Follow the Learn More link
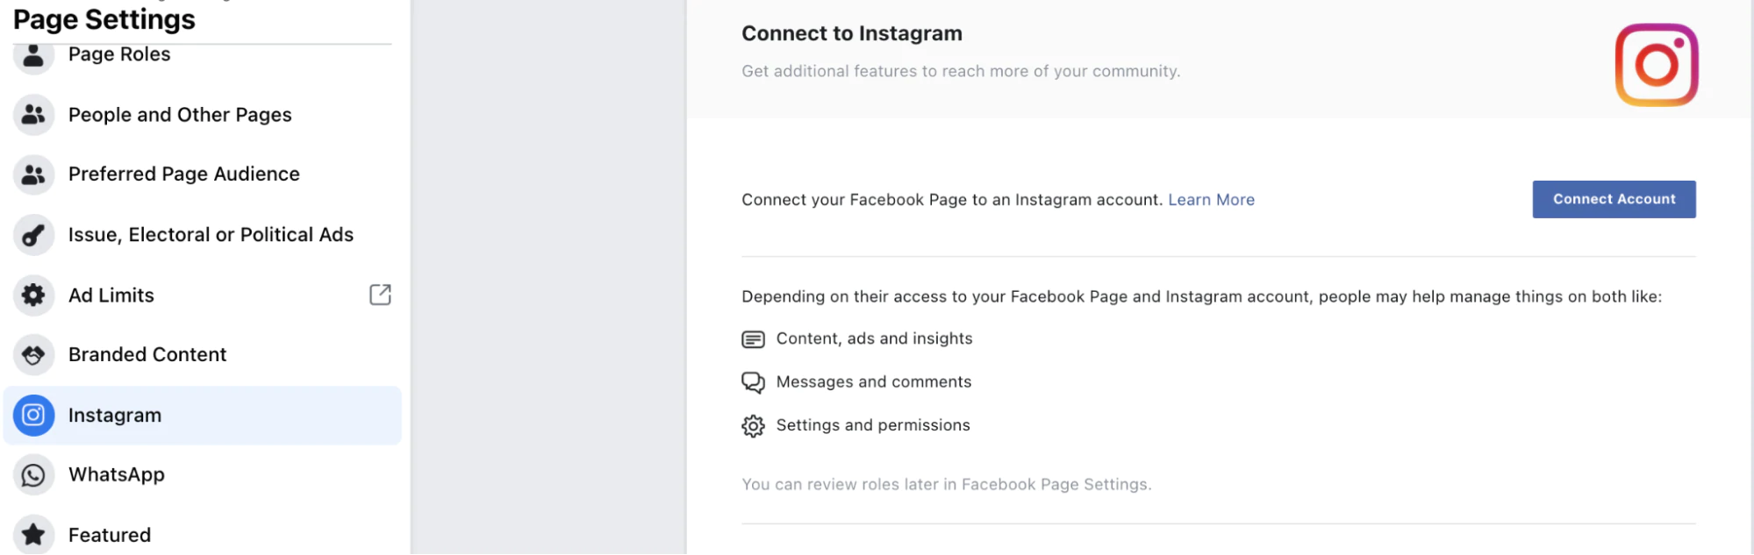1754x555 pixels. point(1211,200)
